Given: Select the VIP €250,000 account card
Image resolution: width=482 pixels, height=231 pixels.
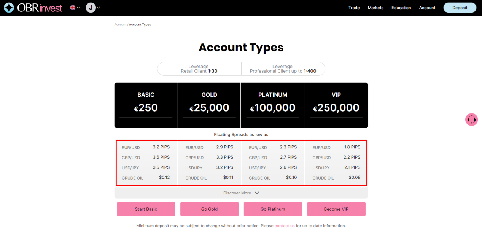Looking at the screenshot, I should coord(336,105).
